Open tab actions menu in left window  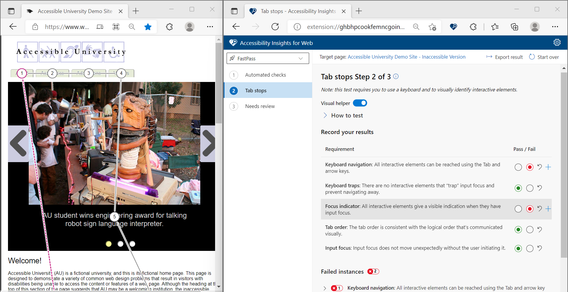point(11,11)
